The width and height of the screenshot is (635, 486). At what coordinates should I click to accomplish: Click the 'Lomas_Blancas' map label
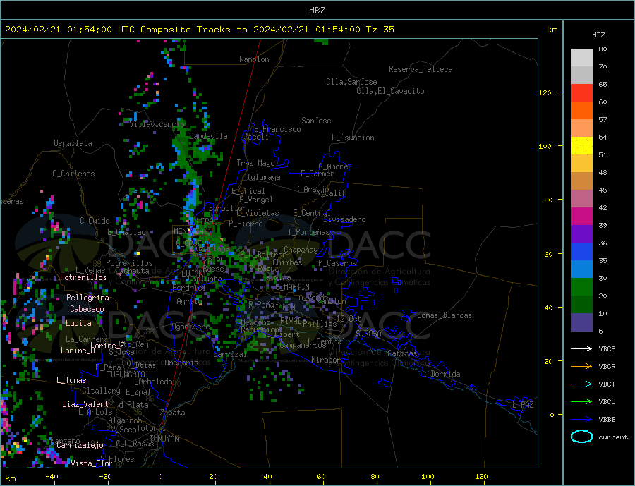tap(445, 315)
